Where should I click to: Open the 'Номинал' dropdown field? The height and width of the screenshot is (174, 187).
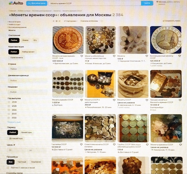click(x=27, y=92)
